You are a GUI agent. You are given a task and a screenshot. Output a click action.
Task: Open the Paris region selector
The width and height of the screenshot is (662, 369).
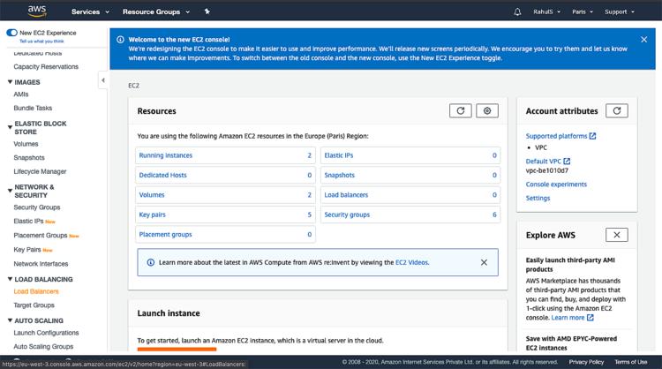coord(585,11)
